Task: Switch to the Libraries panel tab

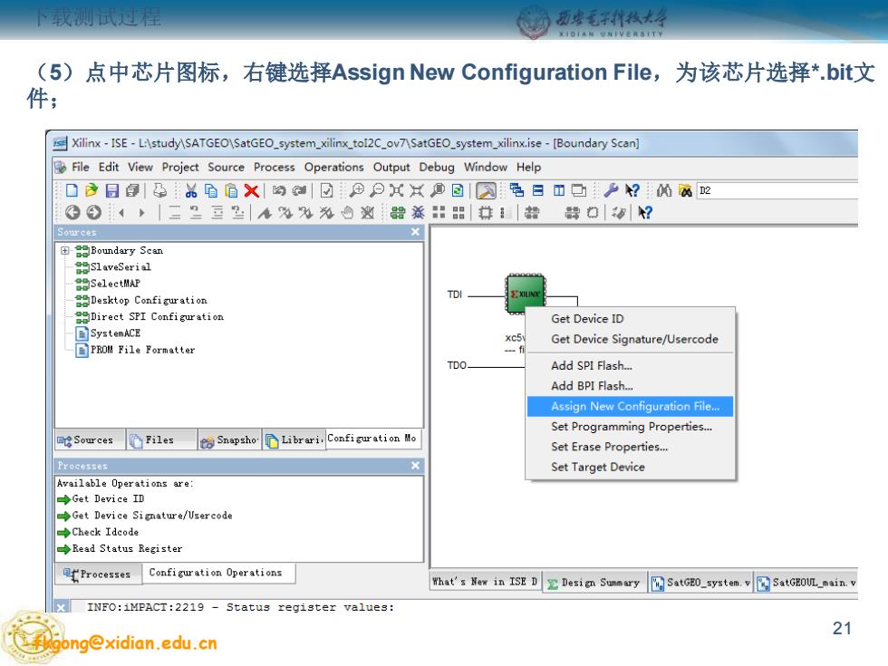Action: [x=294, y=440]
